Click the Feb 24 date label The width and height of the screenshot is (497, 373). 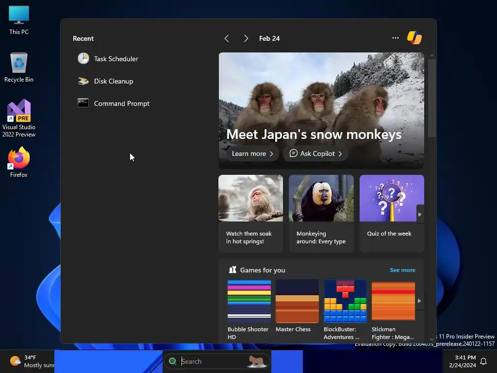(269, 38)
